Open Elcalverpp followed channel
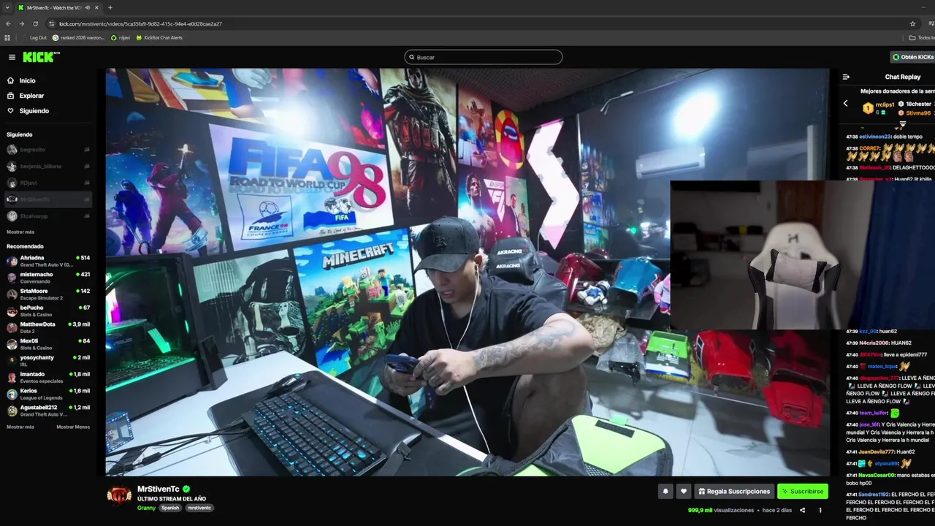 click(x=47, y=216)
